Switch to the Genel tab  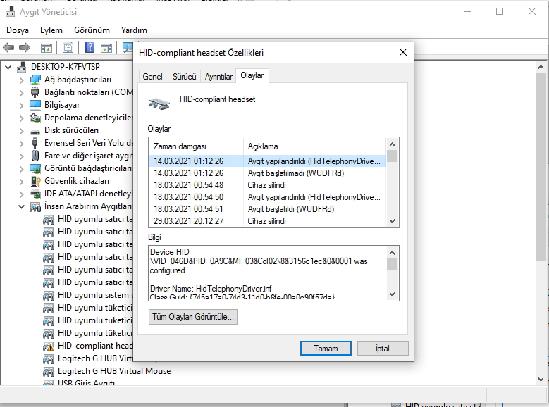[x=152, y=77]
